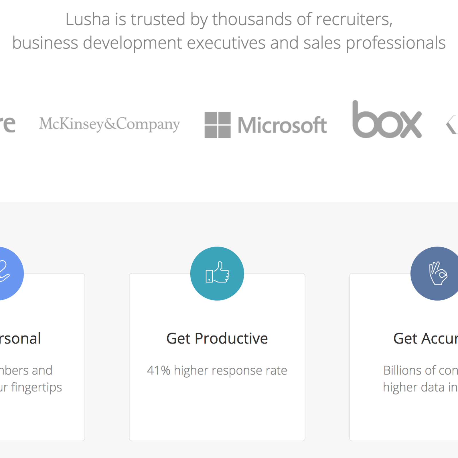The height and width of the screenshot is (458, 458).
Task: Click the "ur fingertips" description text
Action: [x=31, y=387]
